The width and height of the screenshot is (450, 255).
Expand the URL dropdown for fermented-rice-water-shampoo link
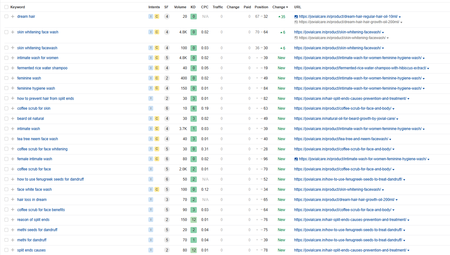(x=428, y=68)
